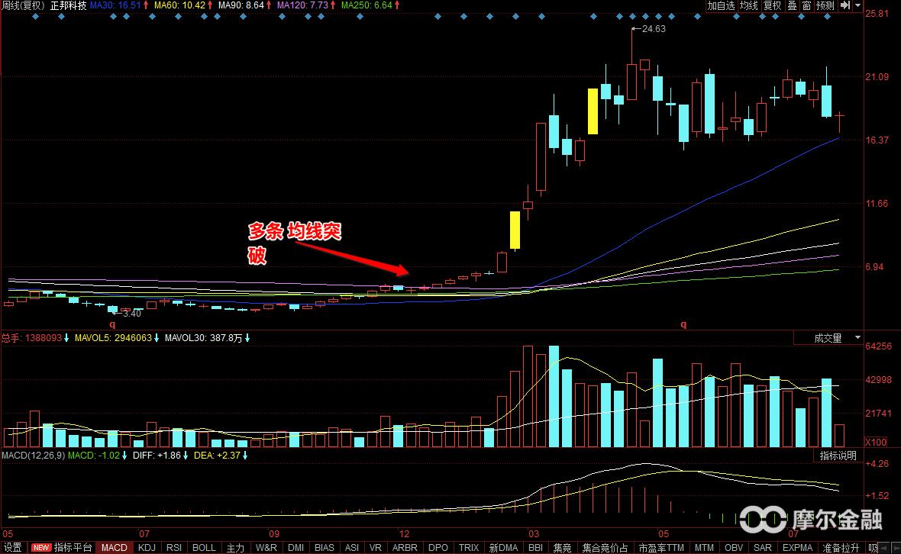The image size is (901, 554).
Task: Select the 新DMA indicator tab
Action: click(503, 548)
